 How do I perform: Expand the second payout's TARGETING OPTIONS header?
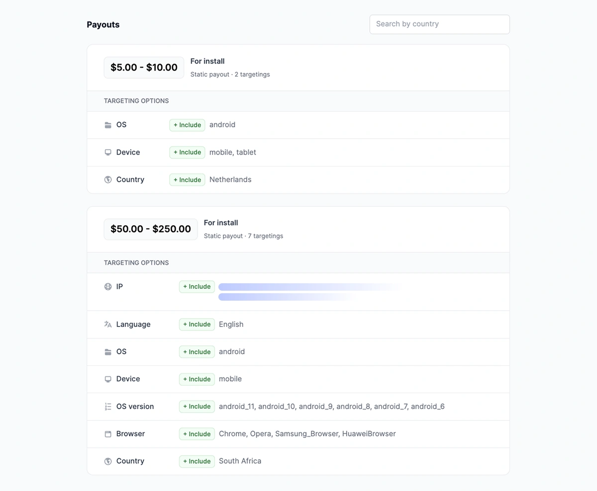(136, 262)
